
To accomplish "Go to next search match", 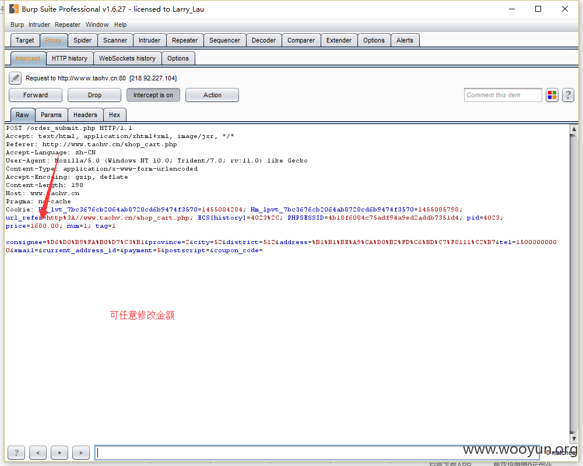I will tap(81, 453).
